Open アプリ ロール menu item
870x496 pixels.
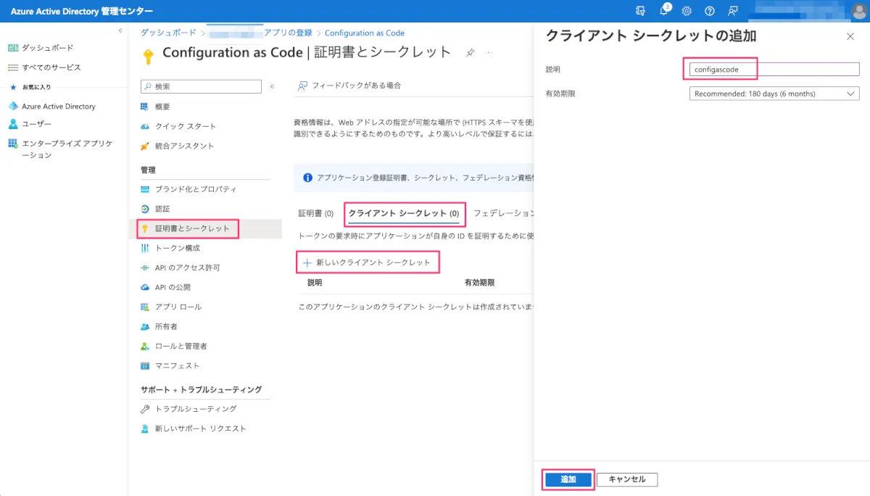[x=178, y=307]
